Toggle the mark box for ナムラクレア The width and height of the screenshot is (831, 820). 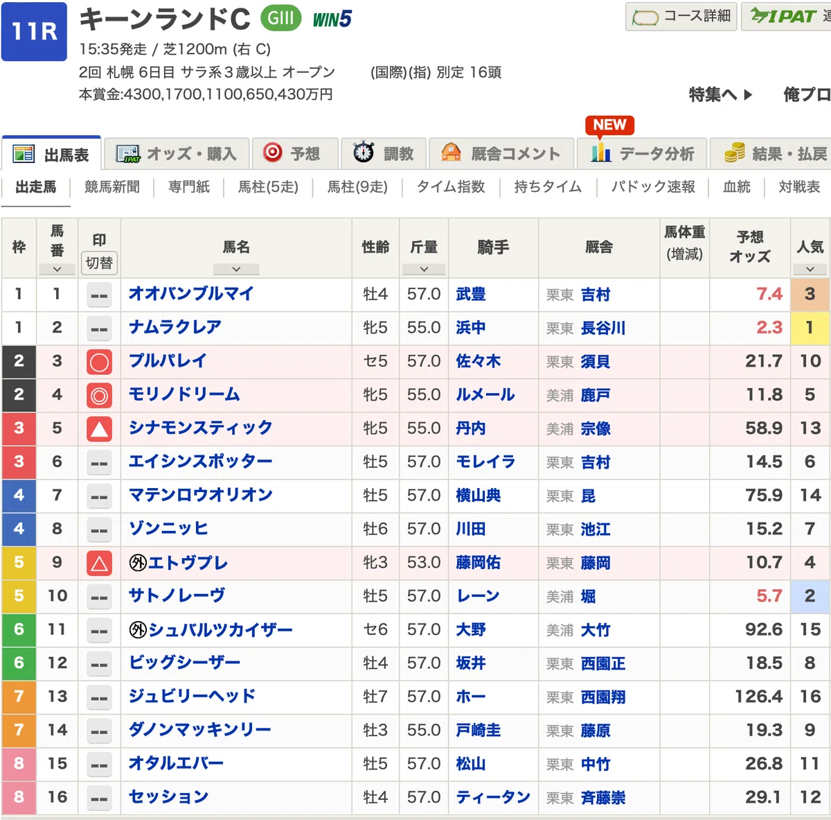coord(99,329)
